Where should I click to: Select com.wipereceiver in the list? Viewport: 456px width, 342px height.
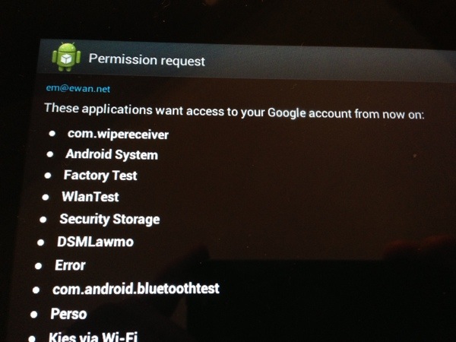[x=118, y=135]
